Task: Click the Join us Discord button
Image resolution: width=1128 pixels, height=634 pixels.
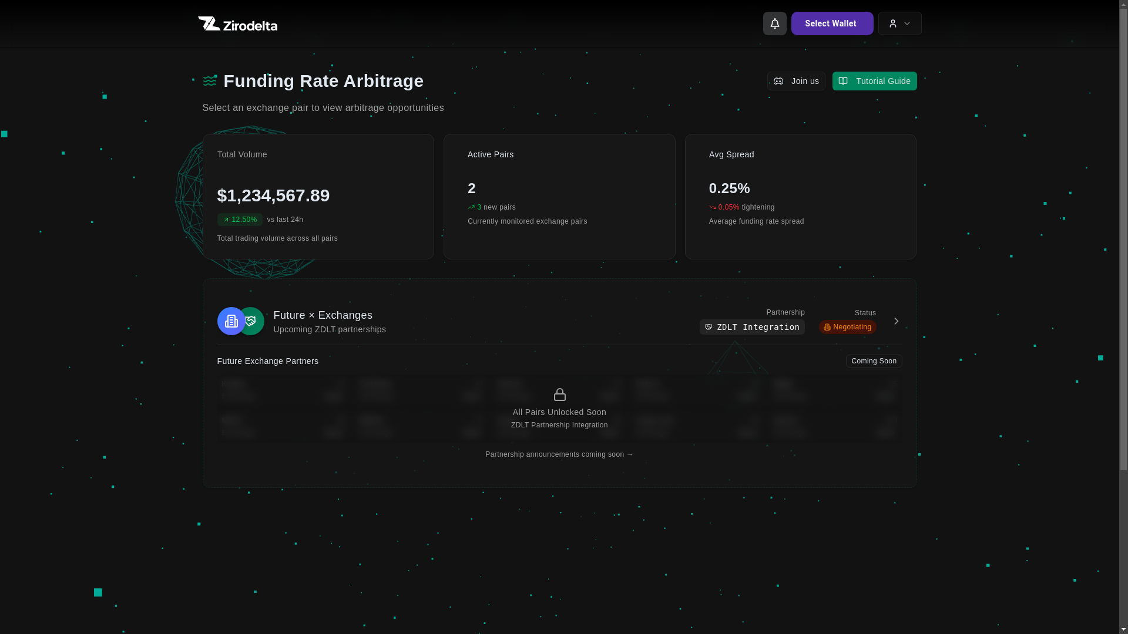Action: pyautogui.click(x=796, y=81)
